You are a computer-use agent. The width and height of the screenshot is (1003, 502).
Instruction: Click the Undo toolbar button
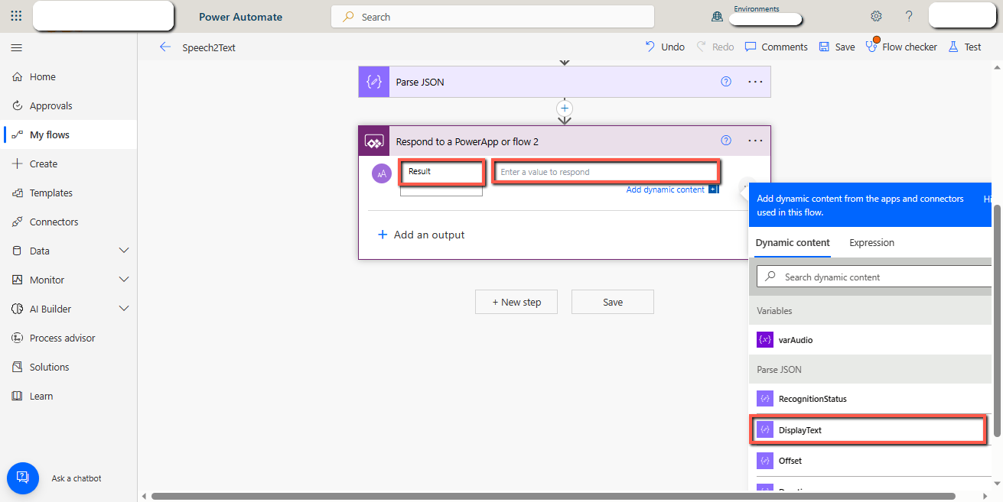(x=665, y=47)
